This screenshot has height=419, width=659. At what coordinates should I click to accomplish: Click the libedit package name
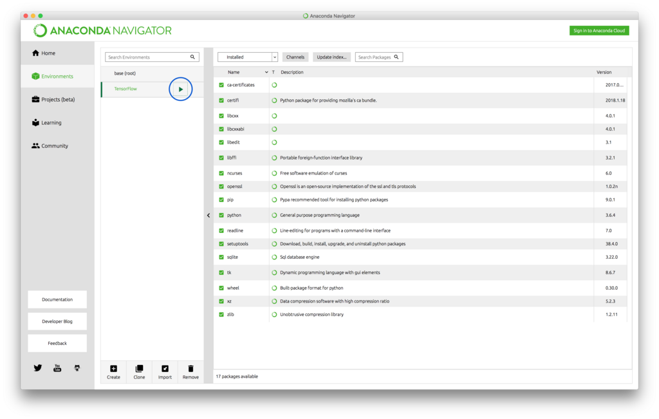(x=233, y=142)
